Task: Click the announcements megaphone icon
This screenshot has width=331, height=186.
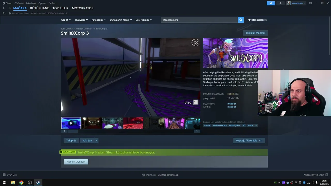Action: [271, 3]
